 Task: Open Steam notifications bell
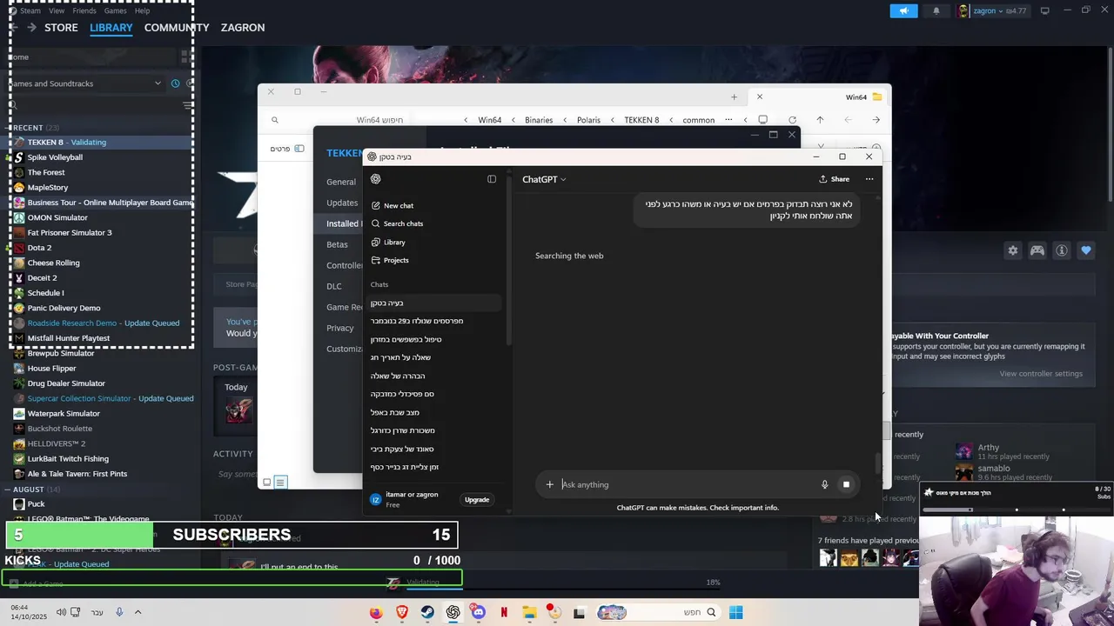[936, 10]
